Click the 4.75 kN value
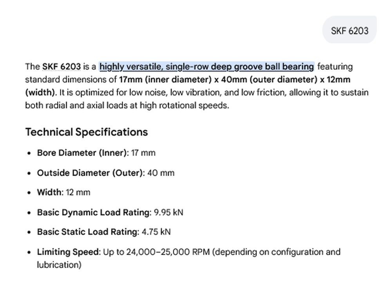 (156, 232)
